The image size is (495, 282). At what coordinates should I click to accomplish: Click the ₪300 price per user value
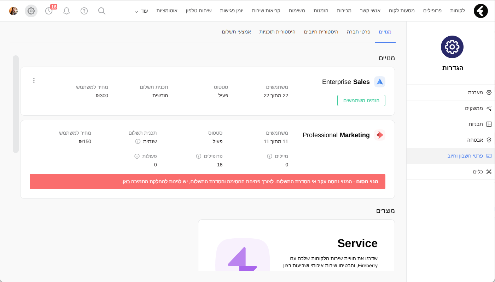(x=102, y=96)
